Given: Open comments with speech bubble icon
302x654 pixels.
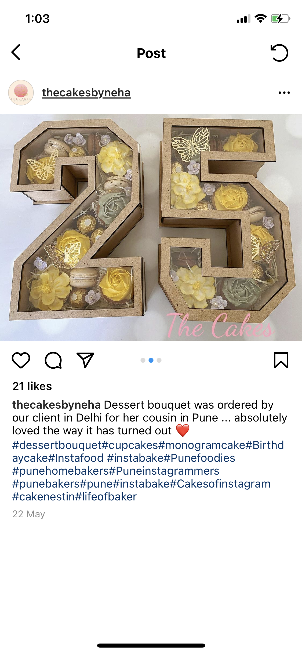Looking at the screenshot, I should tap(53, 360).
